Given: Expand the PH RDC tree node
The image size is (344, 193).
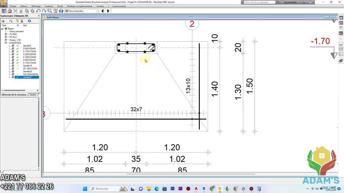Looking at the screenshot, I should (x=6, y=34).
